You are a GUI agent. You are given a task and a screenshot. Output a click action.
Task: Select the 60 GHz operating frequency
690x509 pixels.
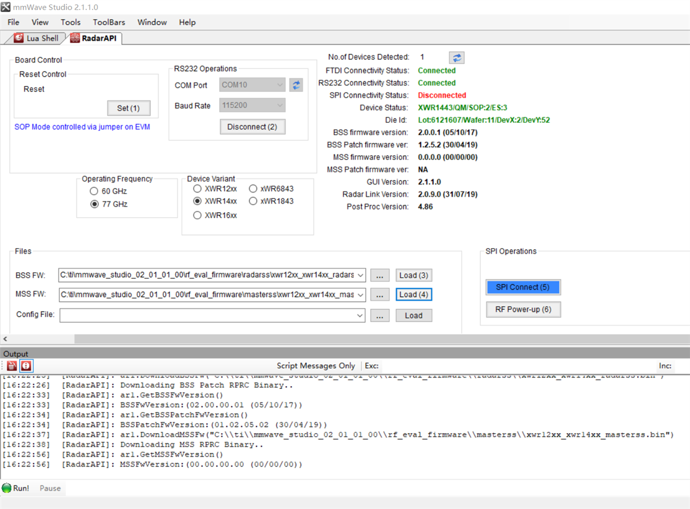[x=94, y=191]
